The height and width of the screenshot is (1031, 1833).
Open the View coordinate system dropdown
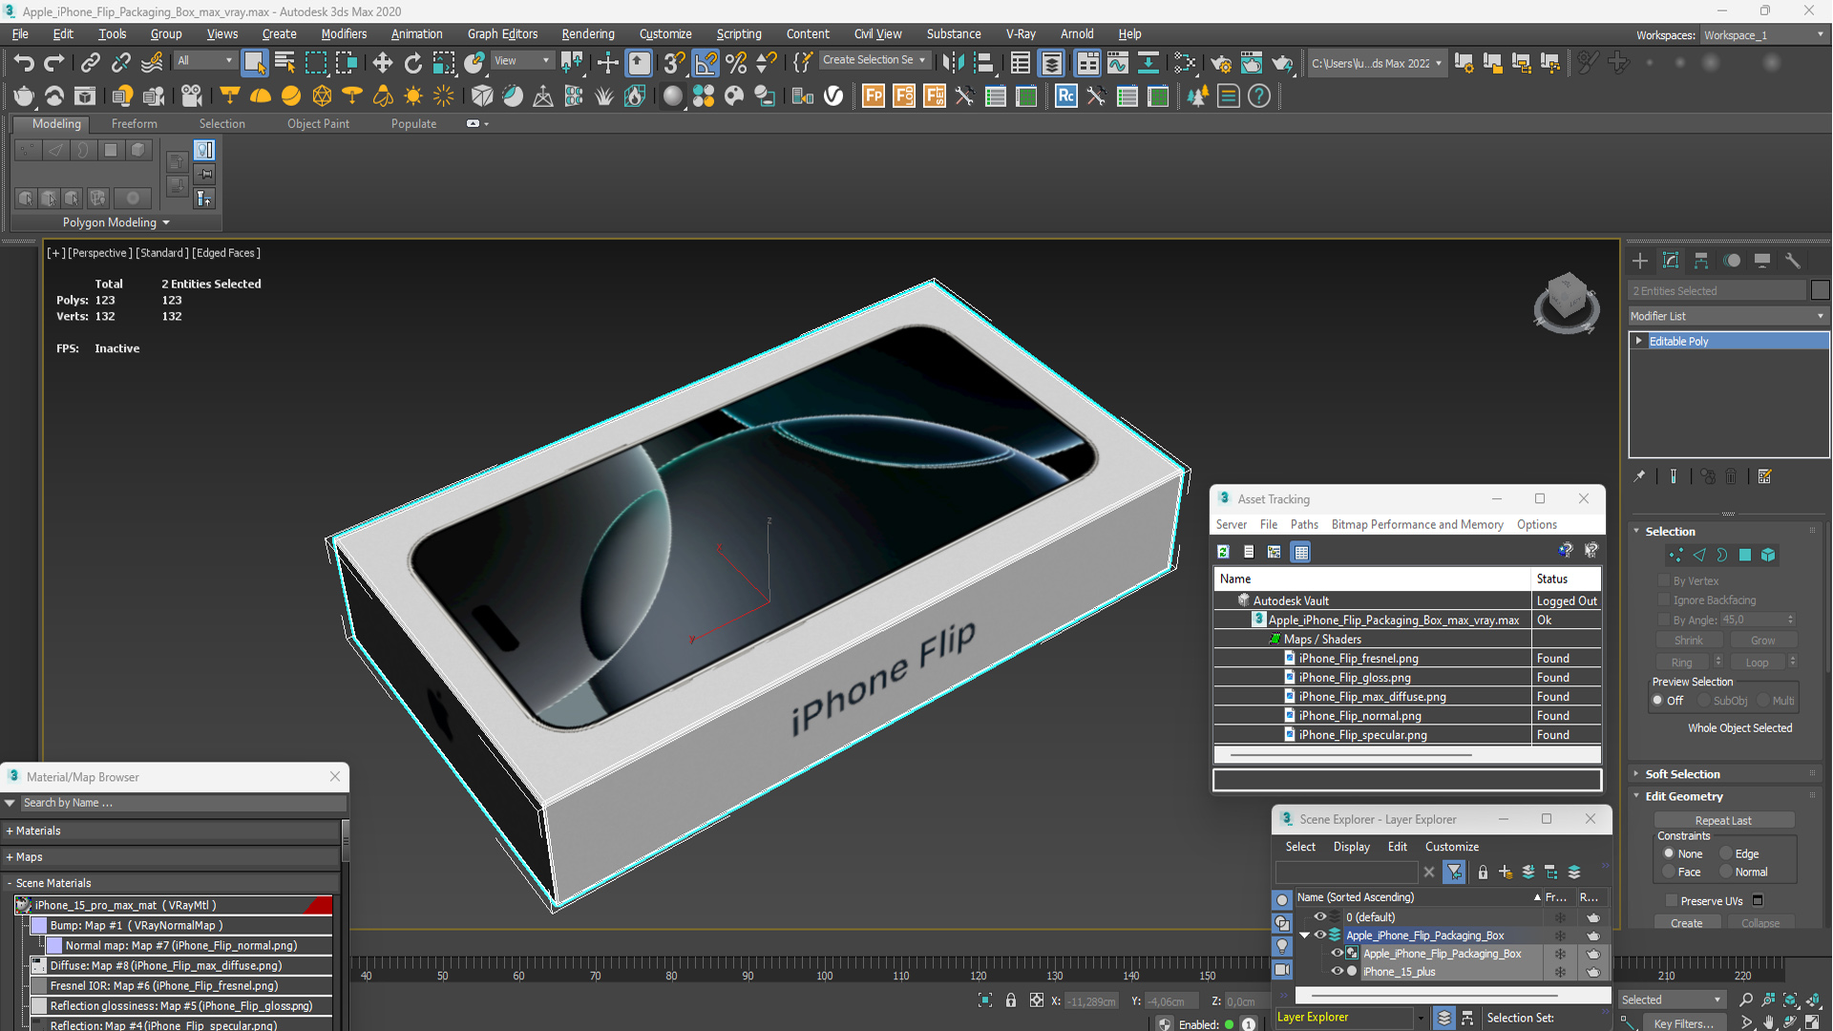click(521, 61)
